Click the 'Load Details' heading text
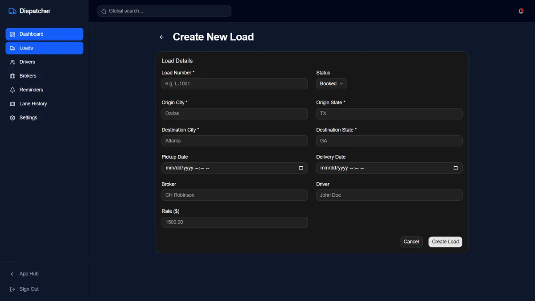The image size is (535, 301). coord(177,61)
